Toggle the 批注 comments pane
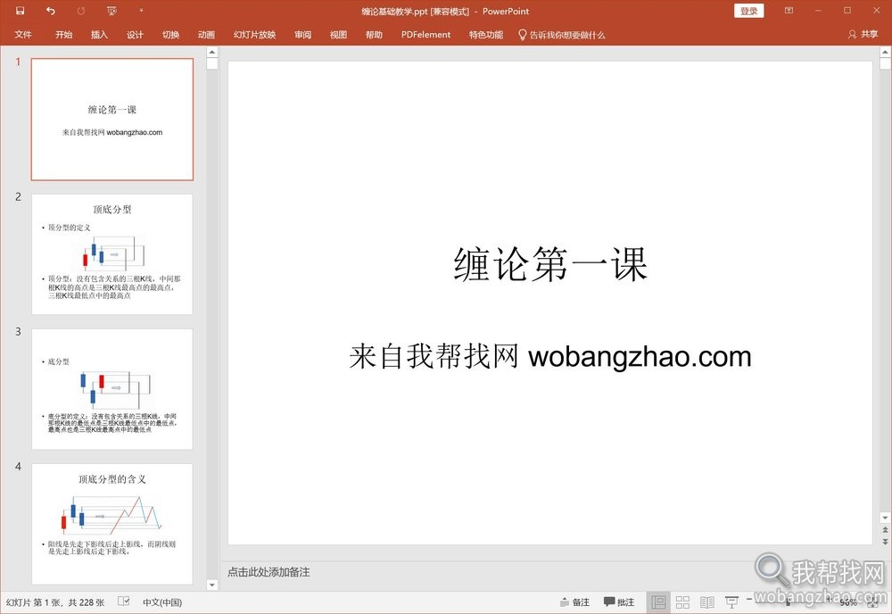Image resolution: width=892 pixels, height=614 pixels. click(620, 602)
